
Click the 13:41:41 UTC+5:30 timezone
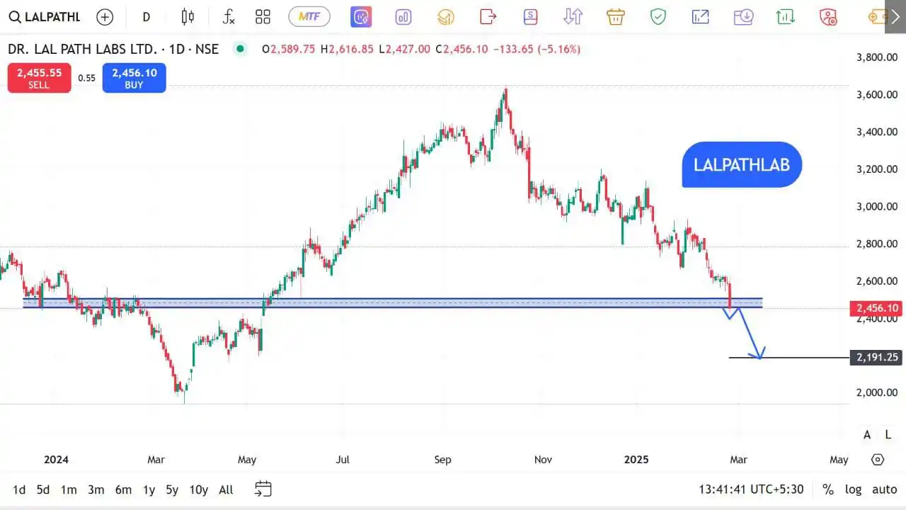point(751,489)
